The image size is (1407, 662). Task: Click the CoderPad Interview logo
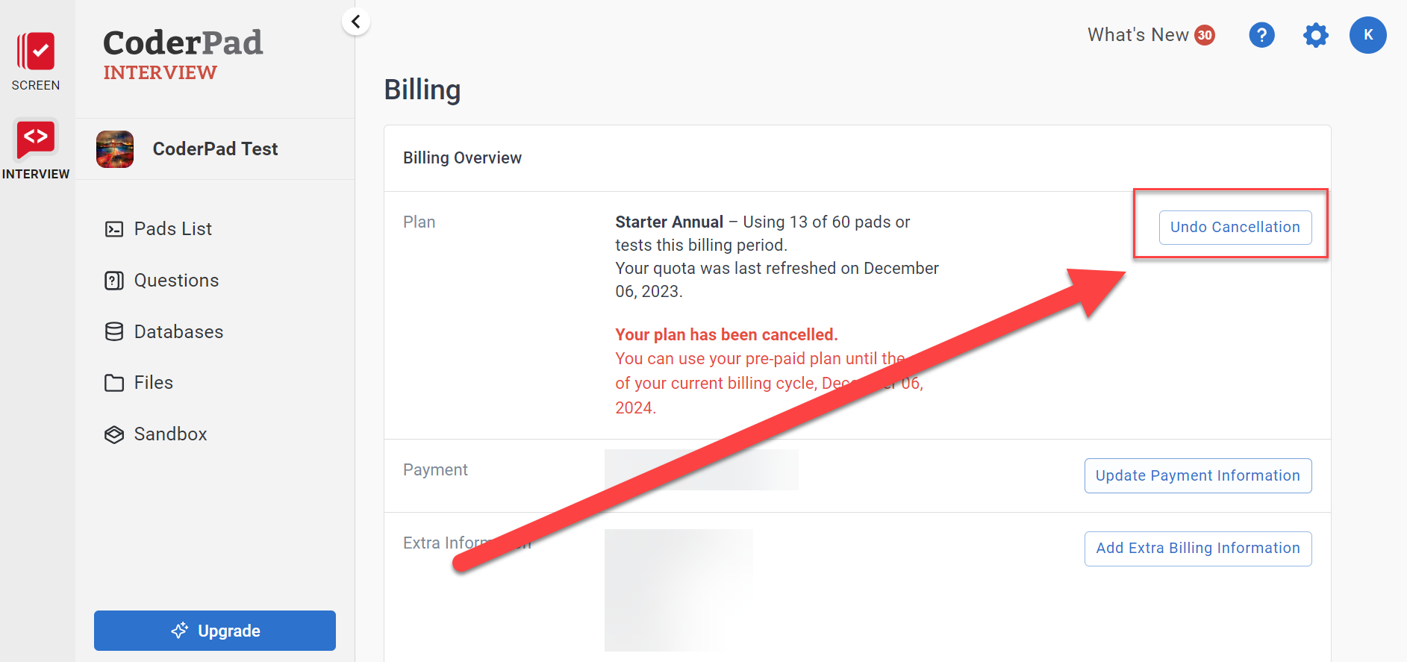(x=183, y=54)
